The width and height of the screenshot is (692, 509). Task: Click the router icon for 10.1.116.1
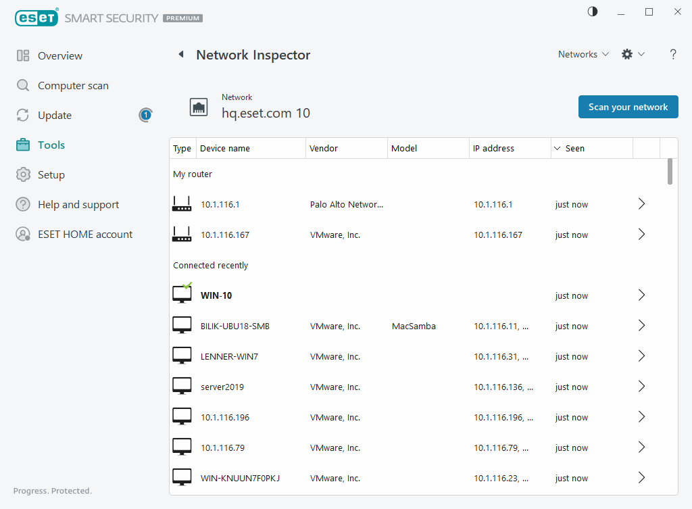[182, 203]
